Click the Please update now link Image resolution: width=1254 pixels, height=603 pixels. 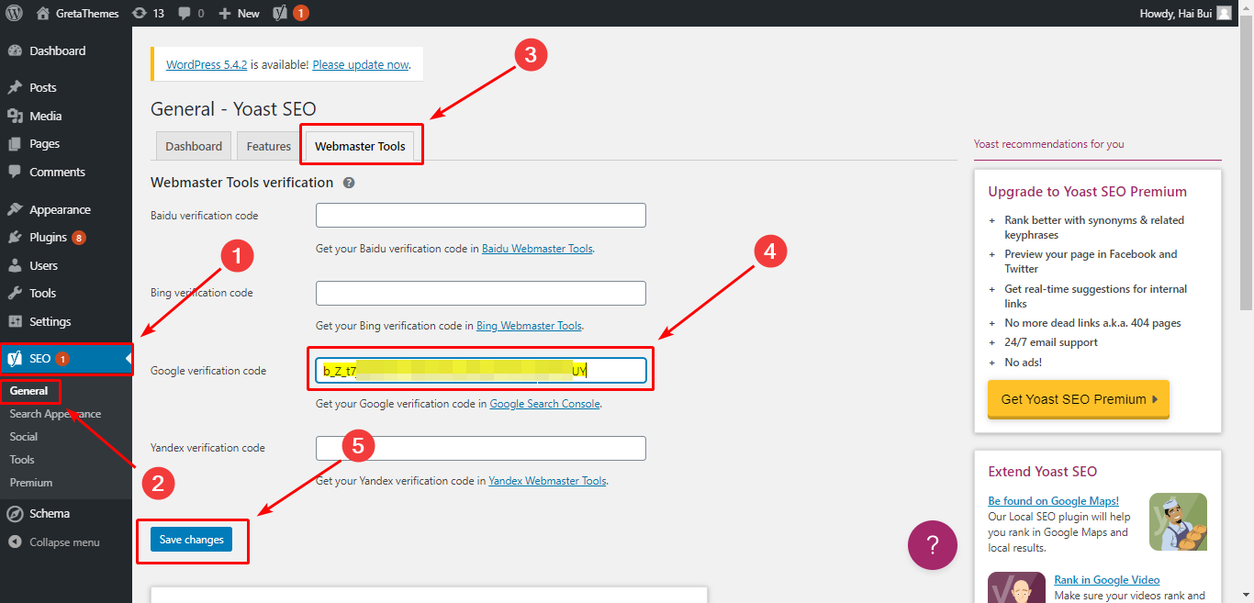point(360,64)
